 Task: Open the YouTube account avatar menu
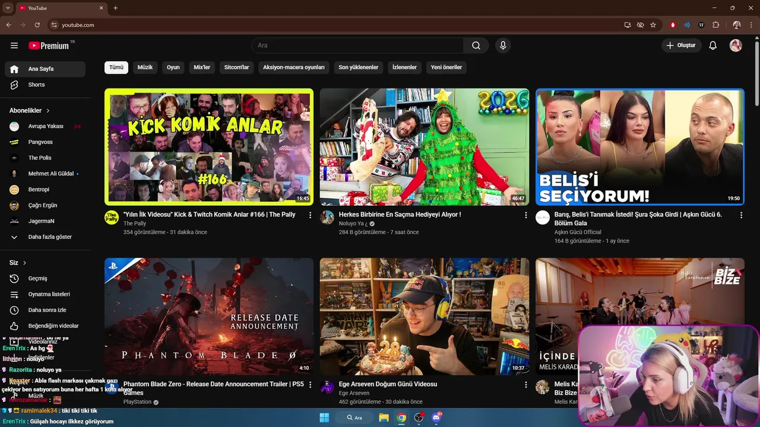736,46
